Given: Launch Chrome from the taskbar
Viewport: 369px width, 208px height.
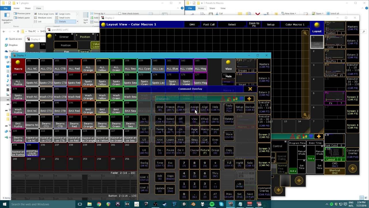Looking at the screenshot, I should coord(99,204).
